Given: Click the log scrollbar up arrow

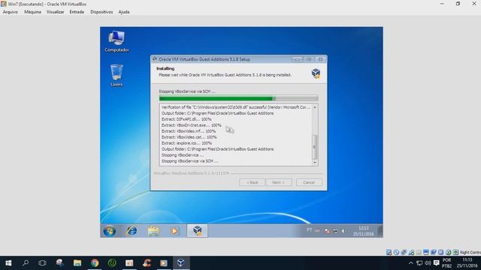Looking at the screenshot, I should click(314, 107).
